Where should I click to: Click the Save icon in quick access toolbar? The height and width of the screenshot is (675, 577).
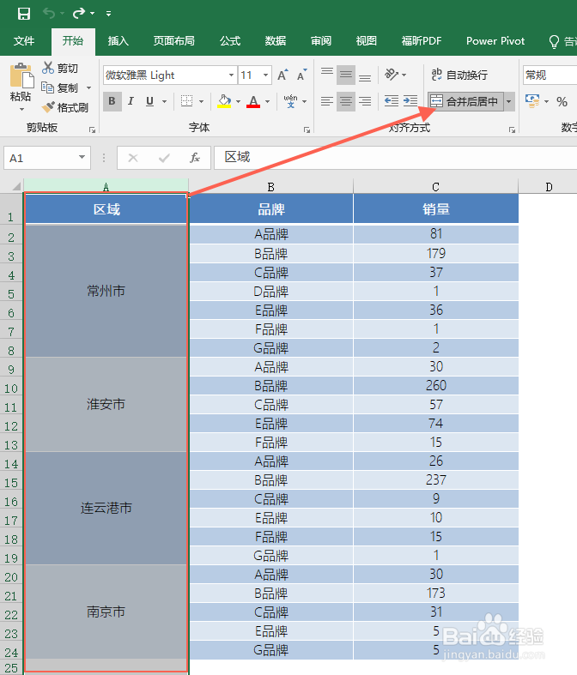click(x=24, y=14)
